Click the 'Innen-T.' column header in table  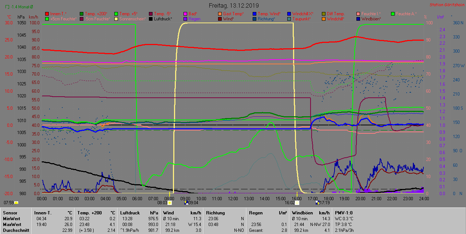[x=43, y=213]
